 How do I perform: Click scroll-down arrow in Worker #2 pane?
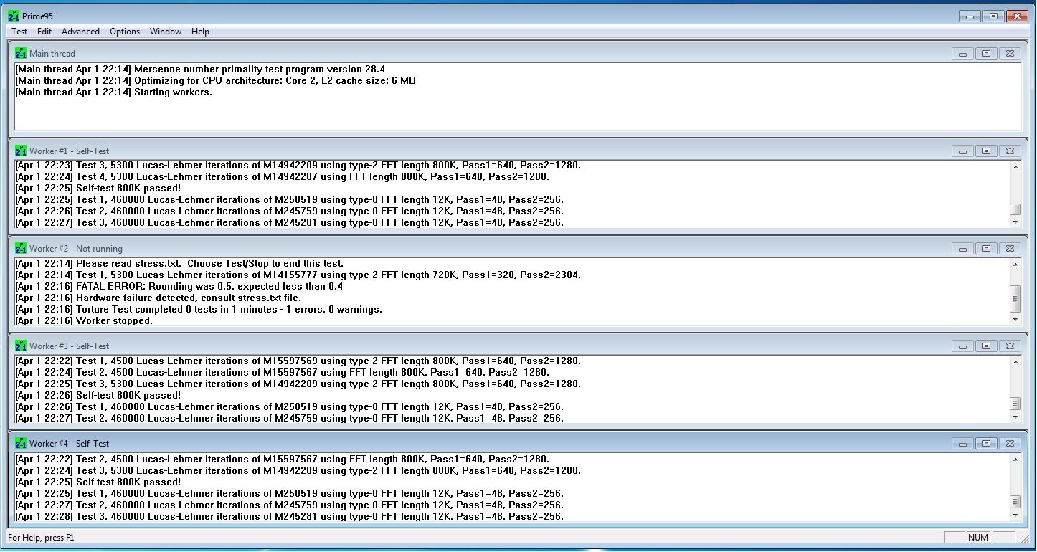pyautogui.click(x=1015, y=320)
